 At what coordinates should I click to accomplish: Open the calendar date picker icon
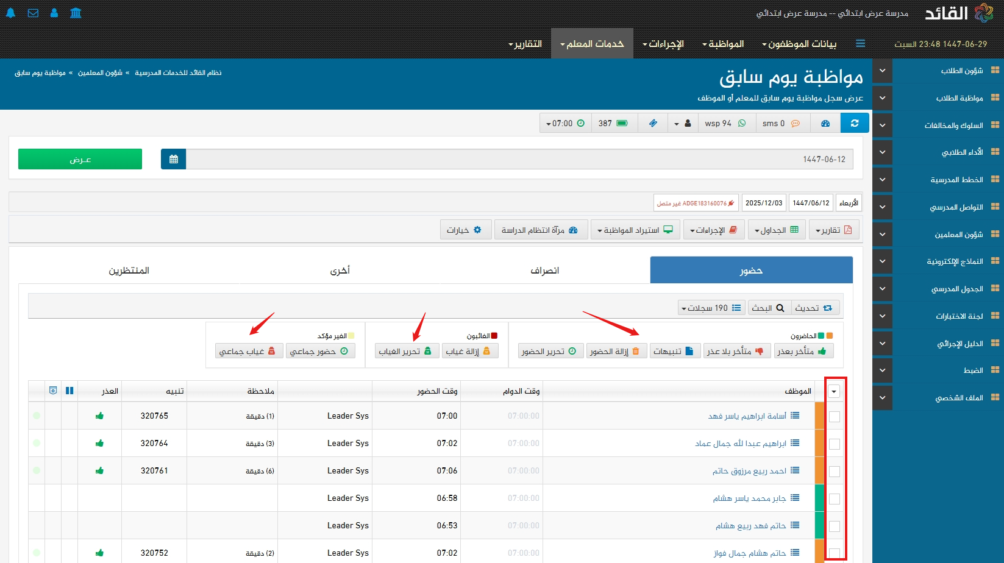coord(173,159)
